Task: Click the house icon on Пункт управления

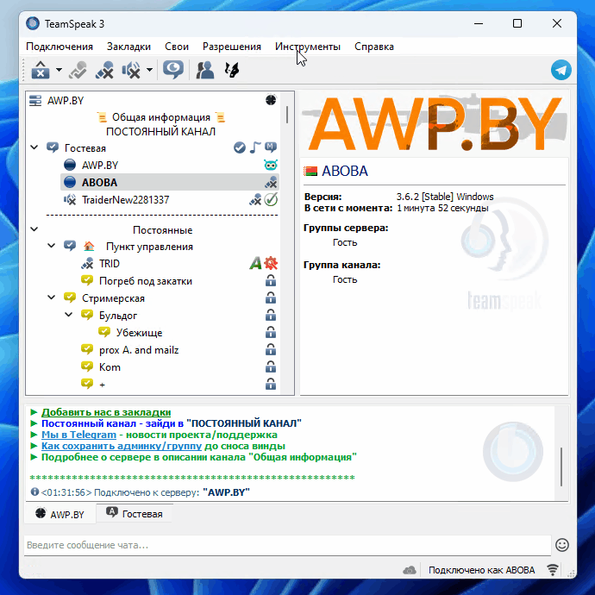Action: tap(89, 246)
